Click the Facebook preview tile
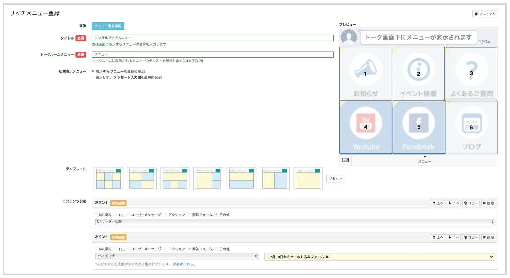Viewport: 510px width, 278px height. coord(419,127)
